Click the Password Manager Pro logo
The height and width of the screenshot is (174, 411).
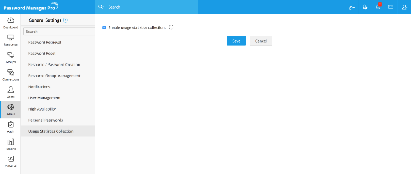31,7
